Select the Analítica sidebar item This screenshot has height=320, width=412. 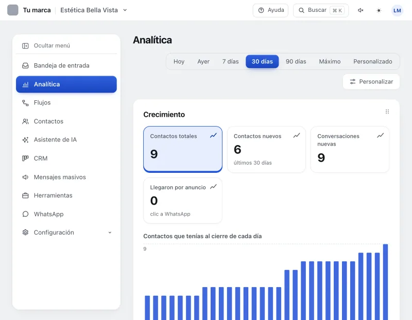point(66,84)
